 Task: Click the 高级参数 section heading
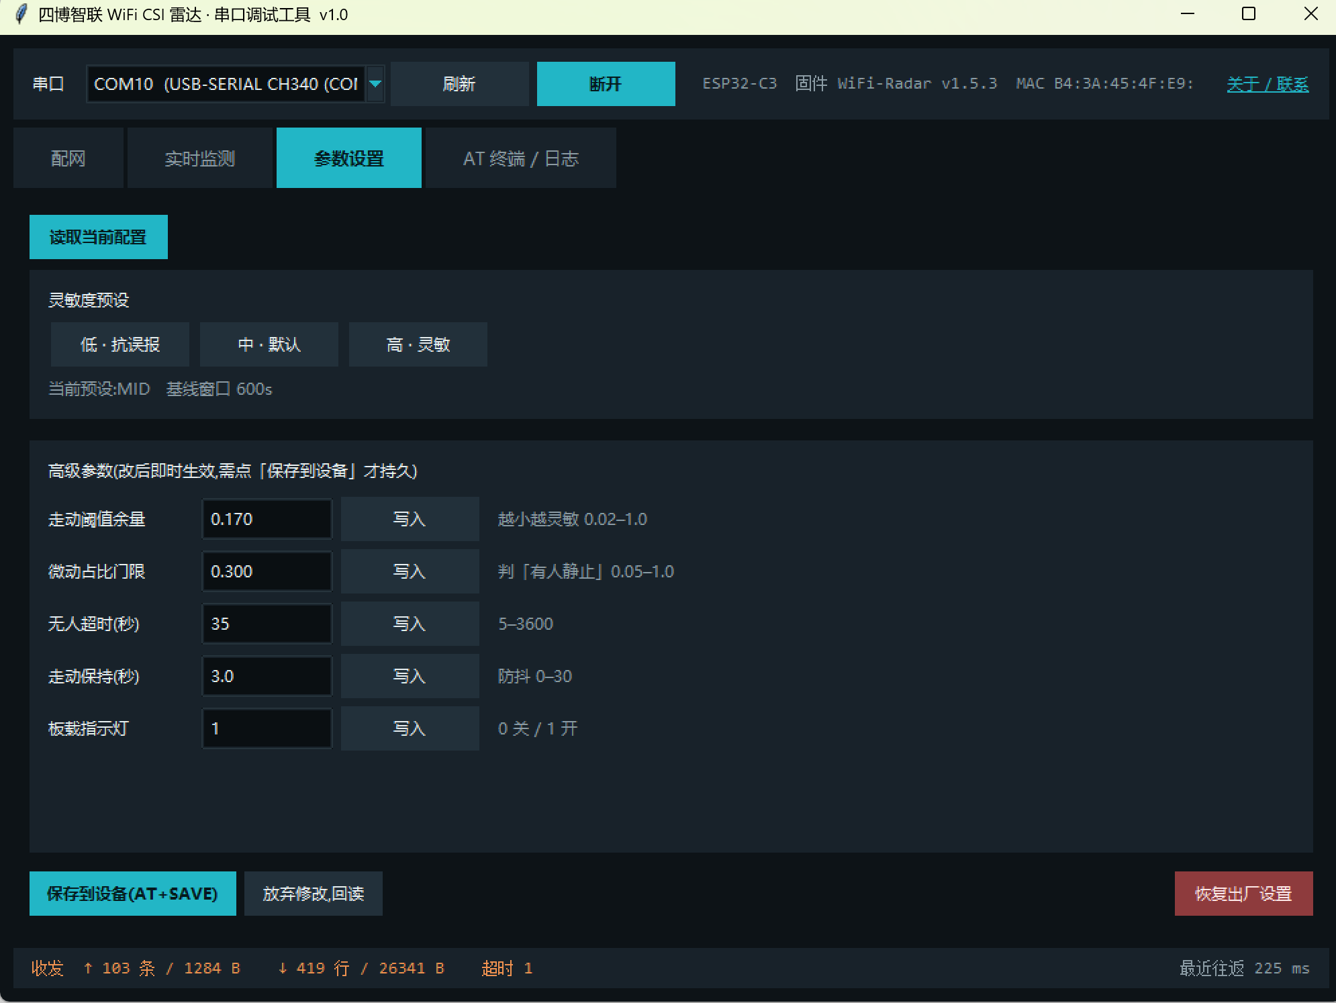point(232,471)
